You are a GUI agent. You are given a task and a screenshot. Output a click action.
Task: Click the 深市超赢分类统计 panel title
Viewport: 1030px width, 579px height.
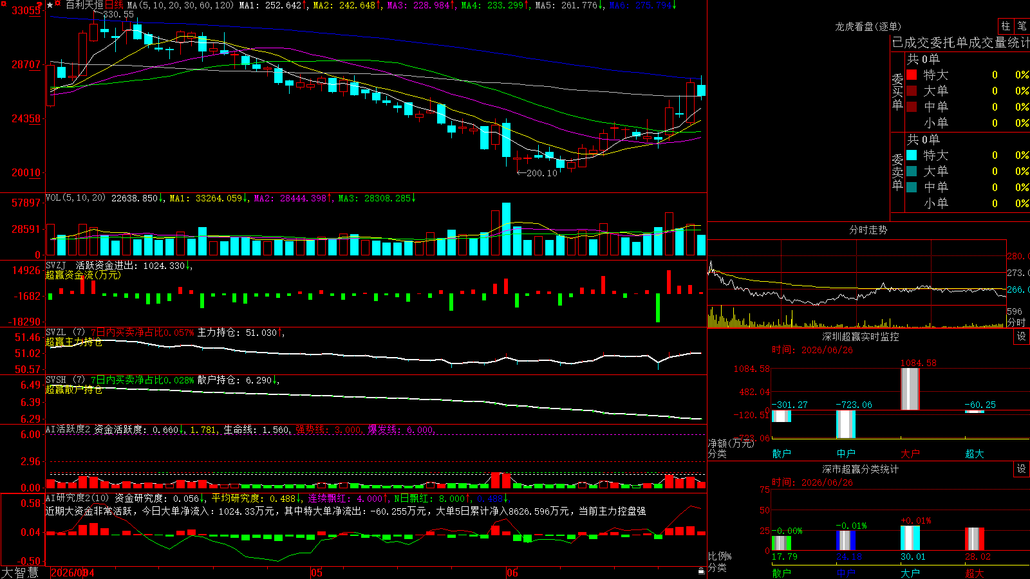861,469
